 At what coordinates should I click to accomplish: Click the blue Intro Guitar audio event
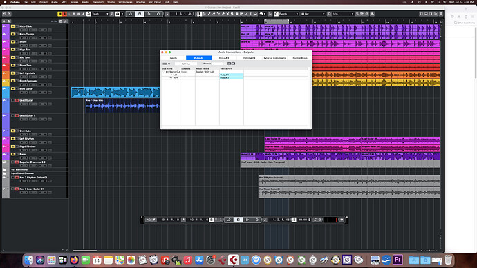pos(115,93)
